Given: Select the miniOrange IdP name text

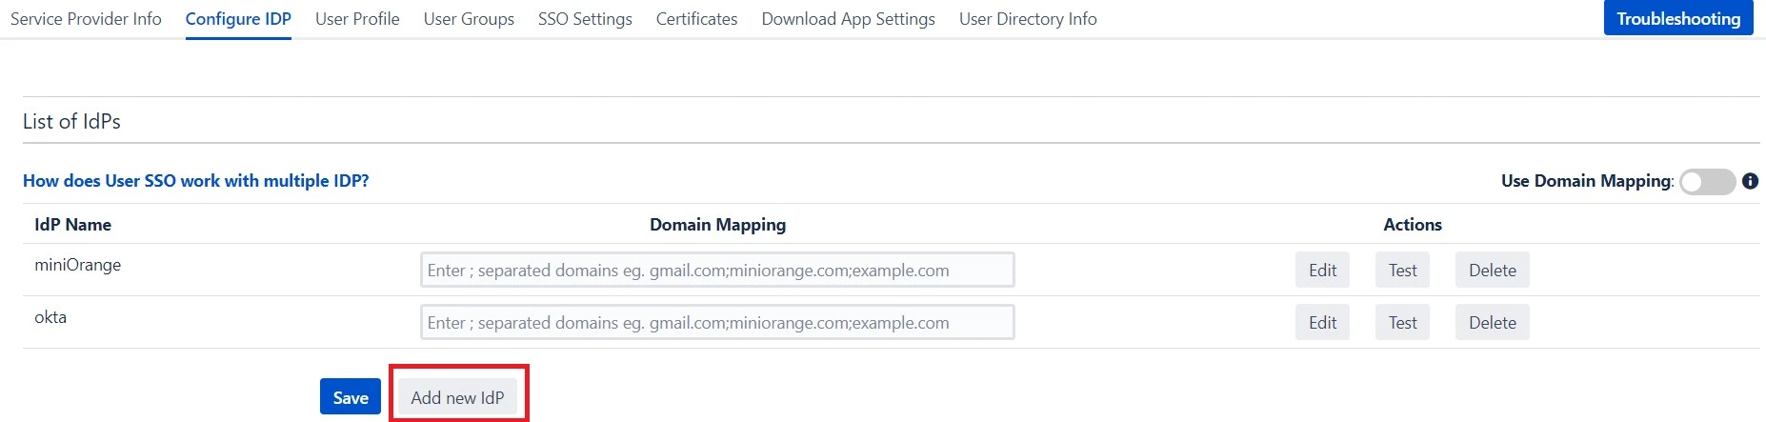Looking at the screenshot, I should 77,265.
